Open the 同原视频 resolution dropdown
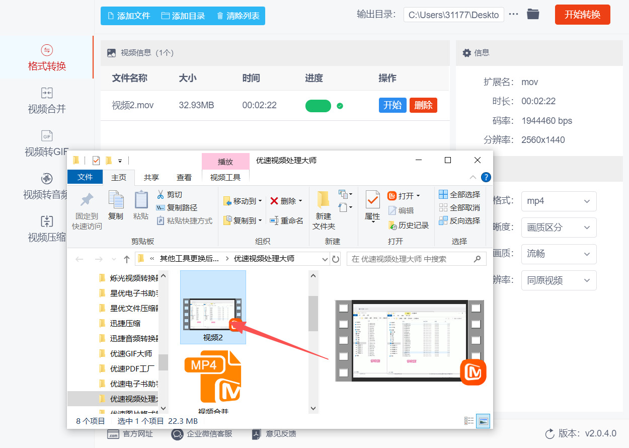The image size is (629, 448). [559, 280]
